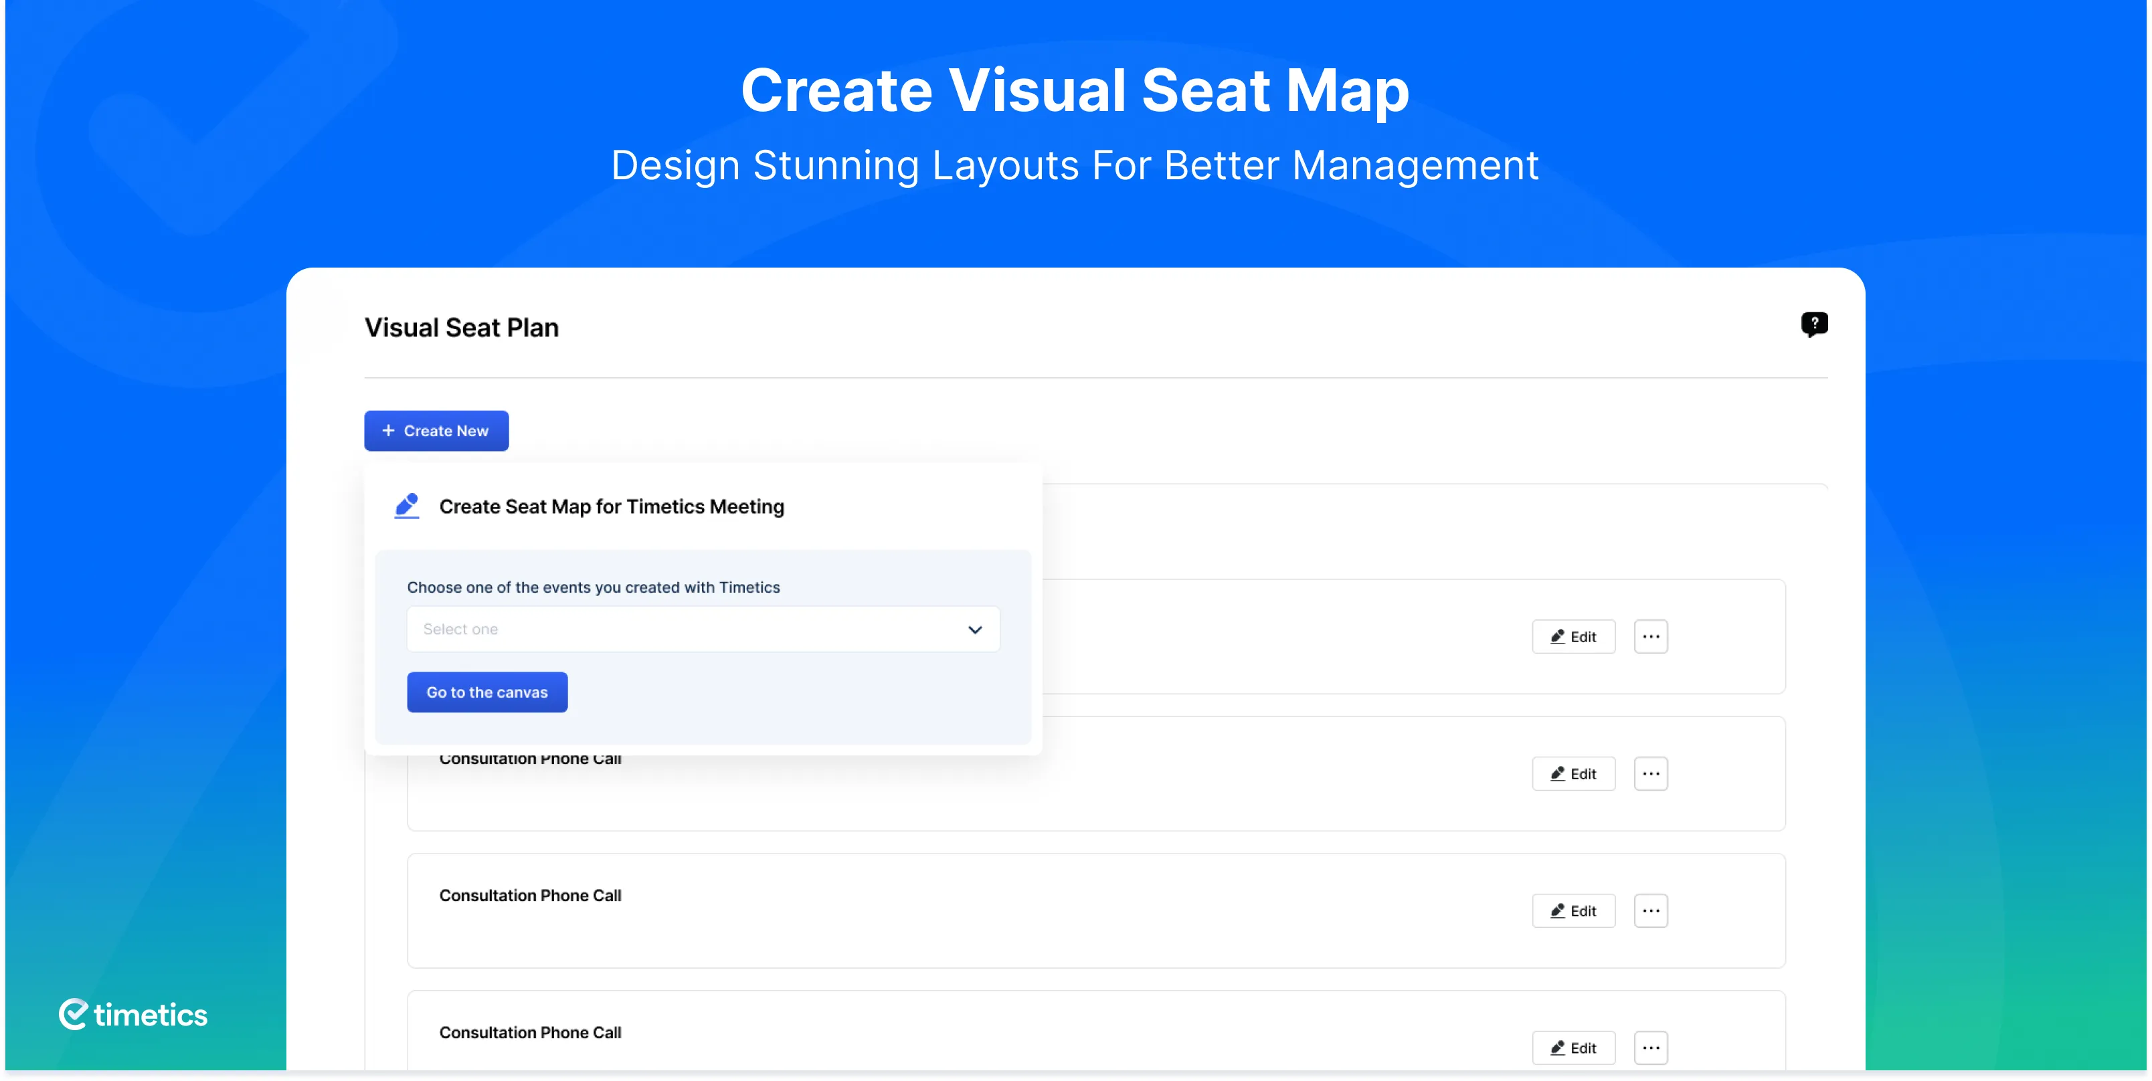Open three-dot menu on second seat plan row
Viewport: 2152px width, 1081px height.
(1651, 773)
